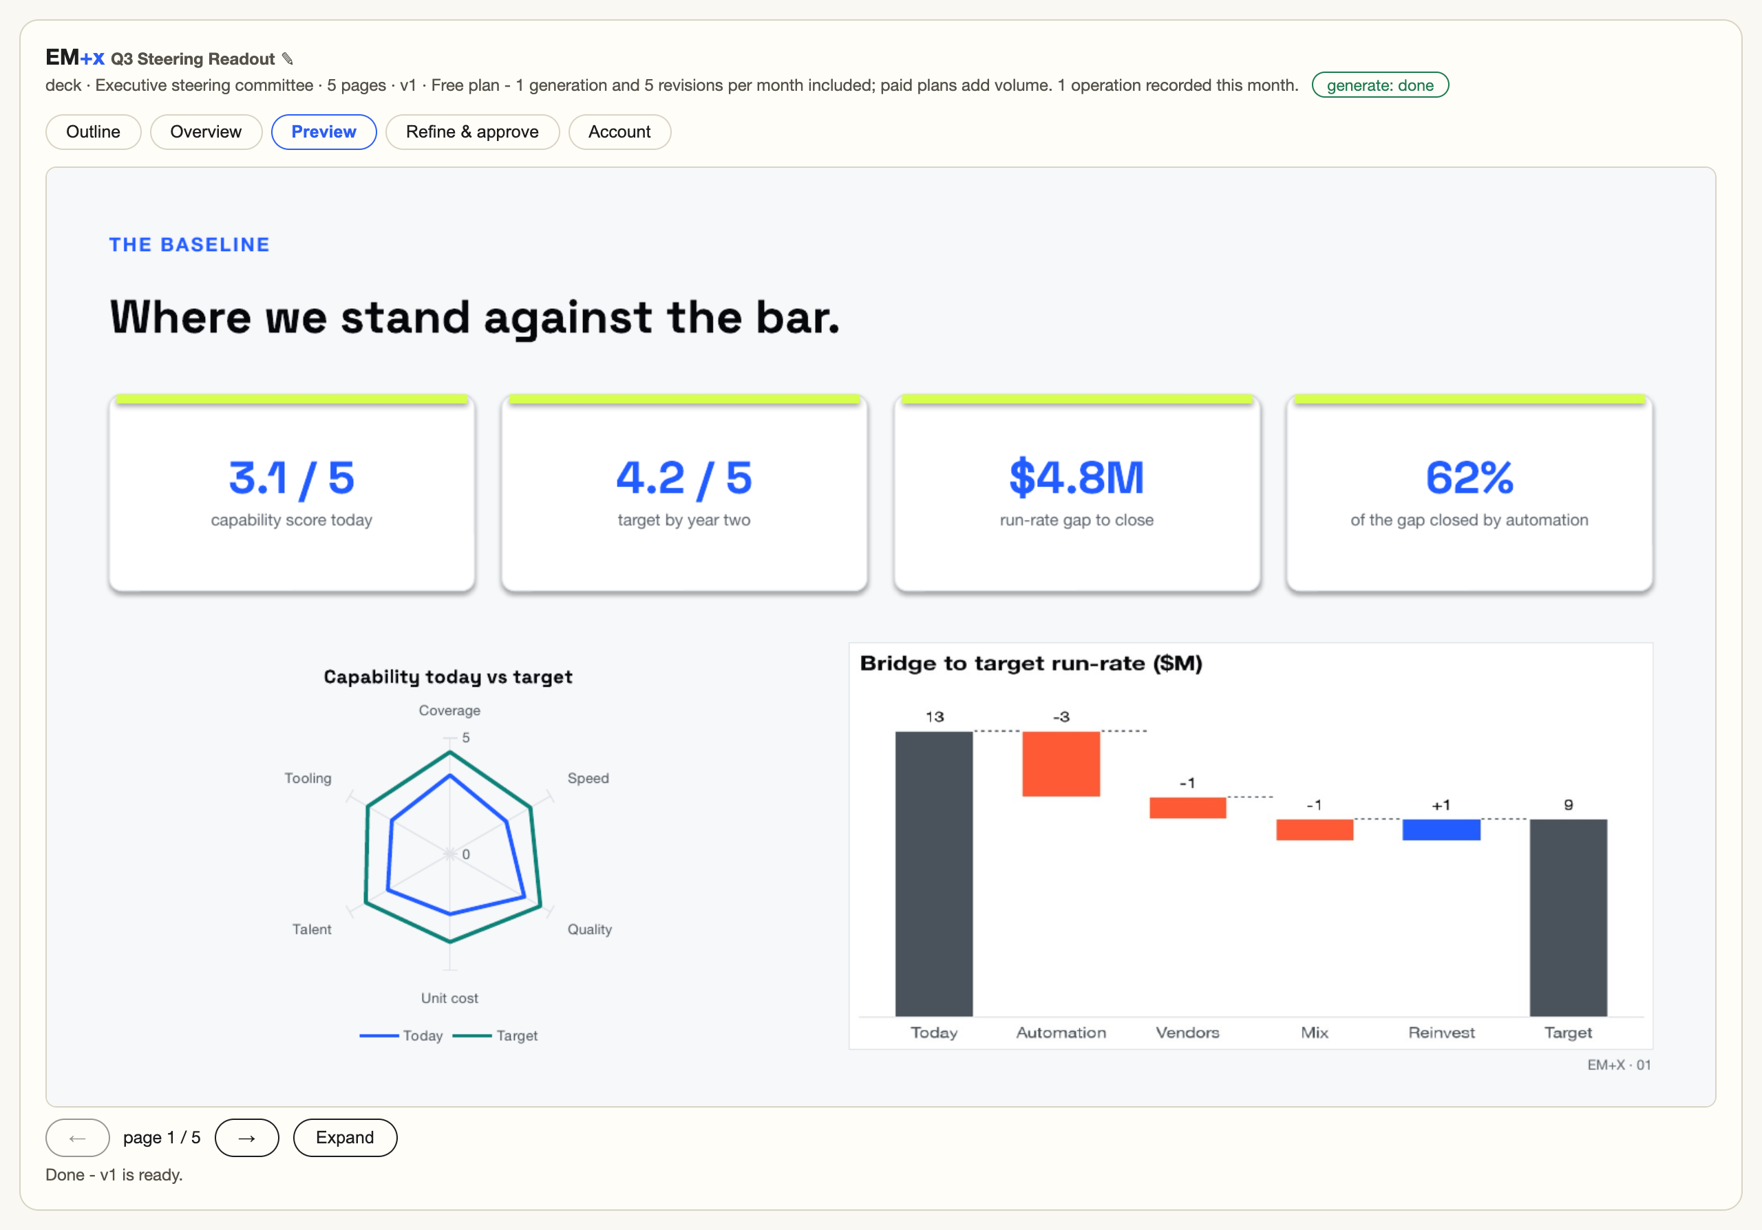
Task: Click the red Vendors -1 bar
Action: point(1187,808)
